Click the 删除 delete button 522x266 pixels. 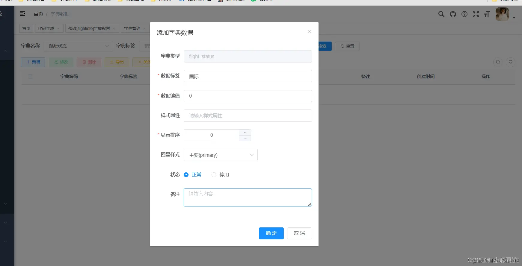tap(89, 62)
